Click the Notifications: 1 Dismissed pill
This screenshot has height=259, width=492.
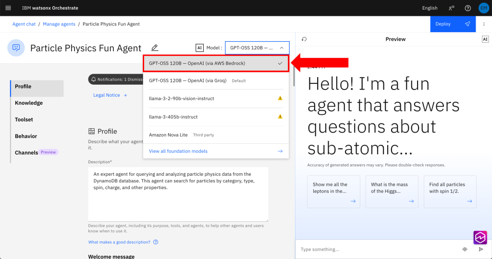116,79
